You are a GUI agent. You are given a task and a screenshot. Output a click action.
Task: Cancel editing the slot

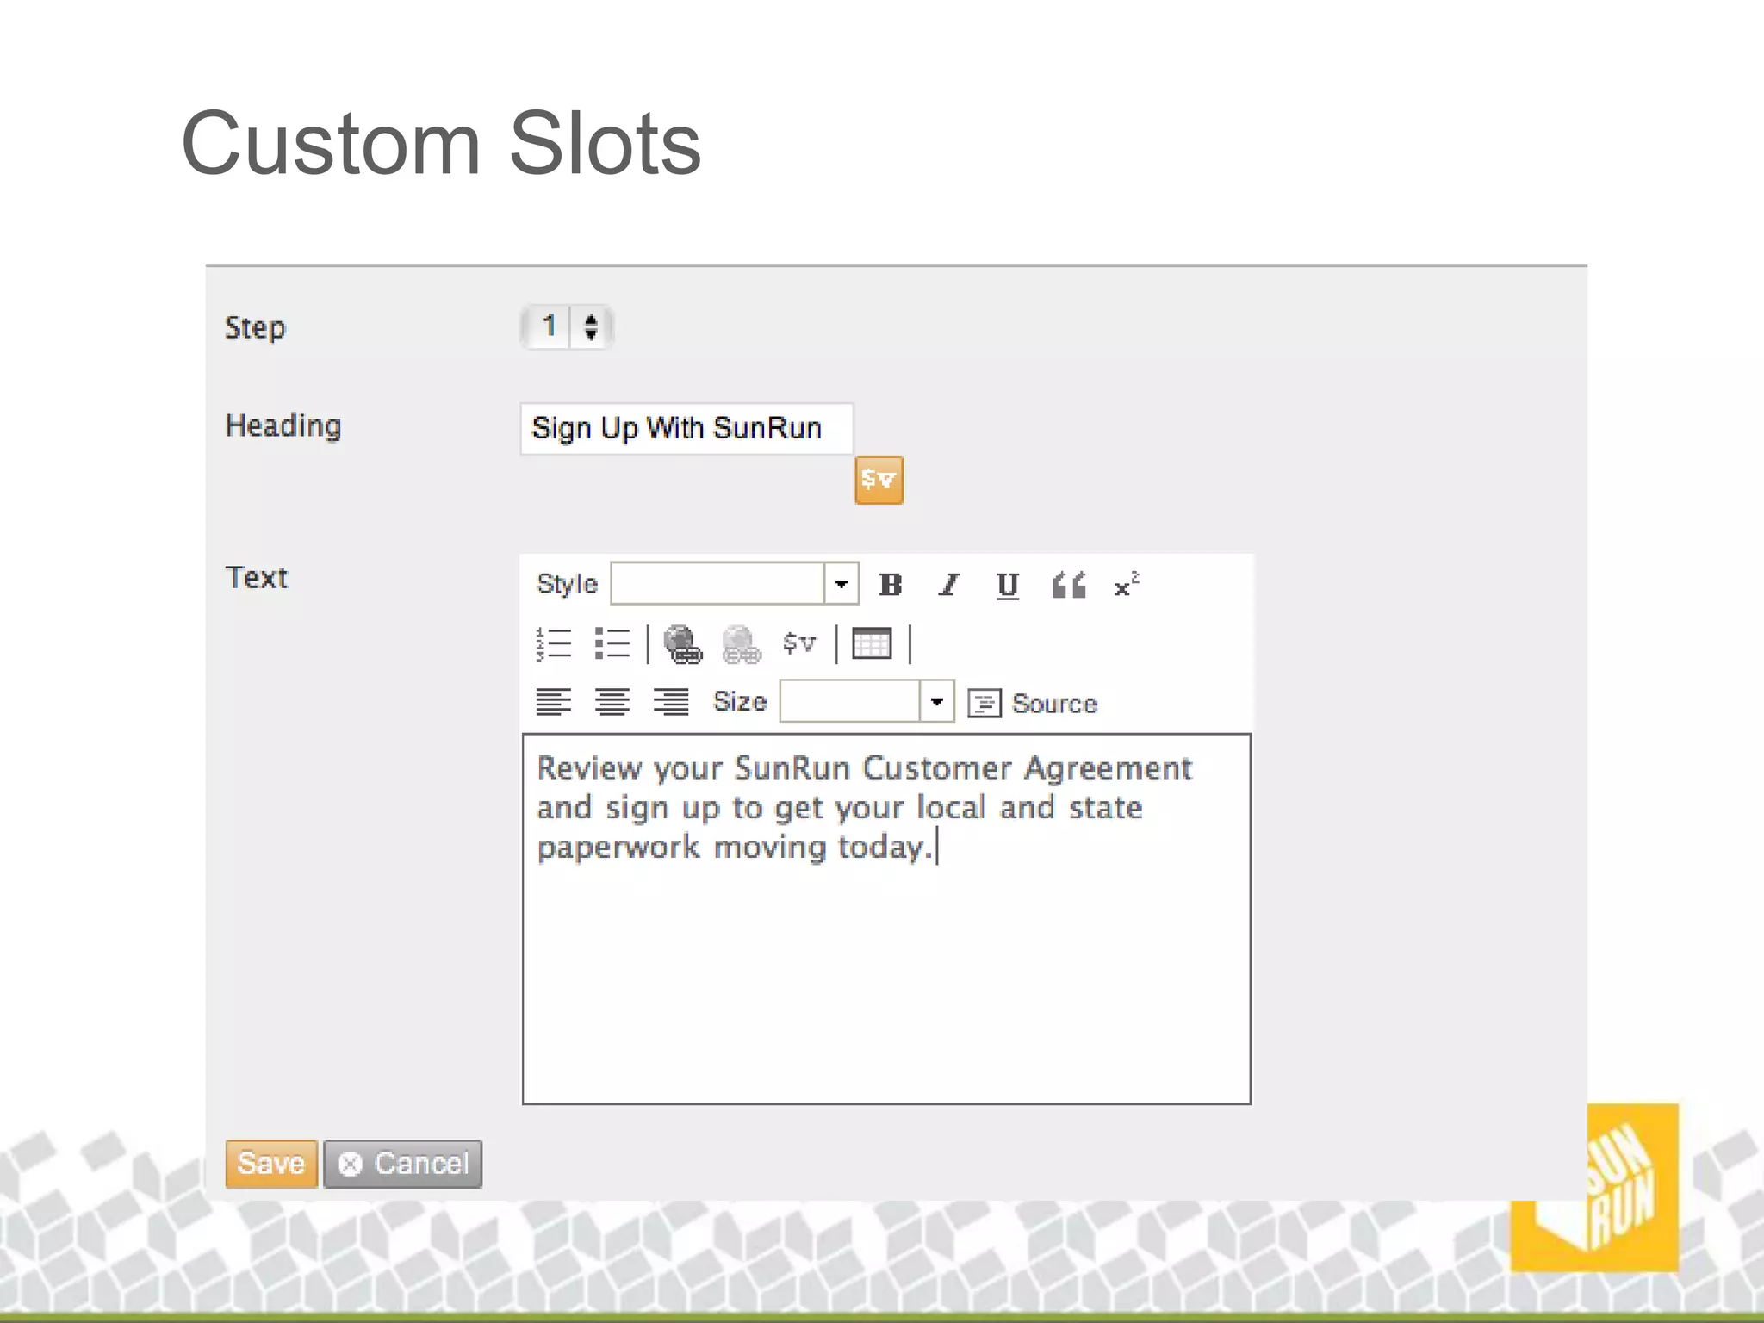[403, 1164]
